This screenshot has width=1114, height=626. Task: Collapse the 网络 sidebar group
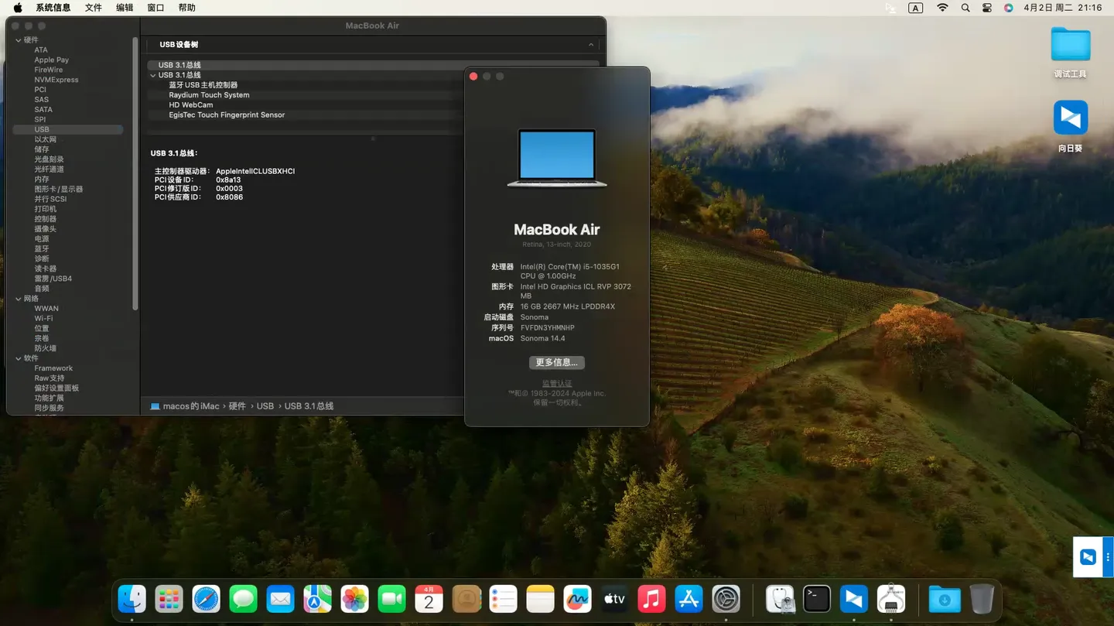coord(18,299)
